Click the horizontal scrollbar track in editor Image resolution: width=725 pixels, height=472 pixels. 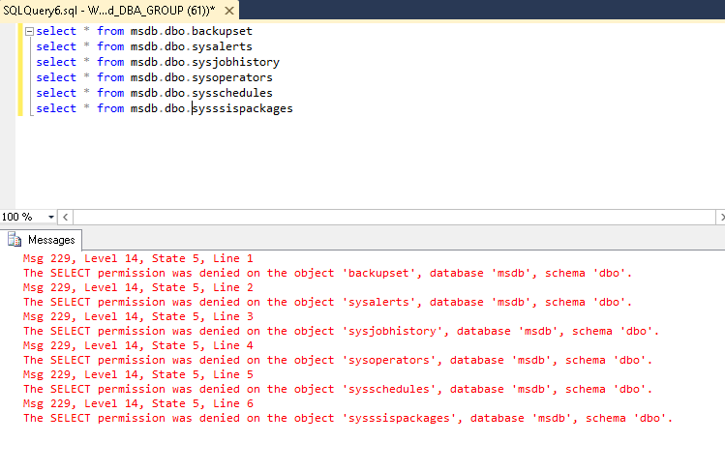394,217
